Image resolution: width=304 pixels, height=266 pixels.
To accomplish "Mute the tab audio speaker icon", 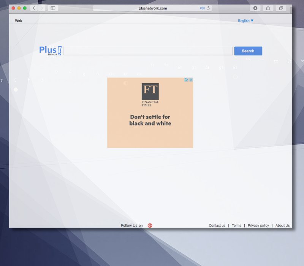I will pos(202,8).
